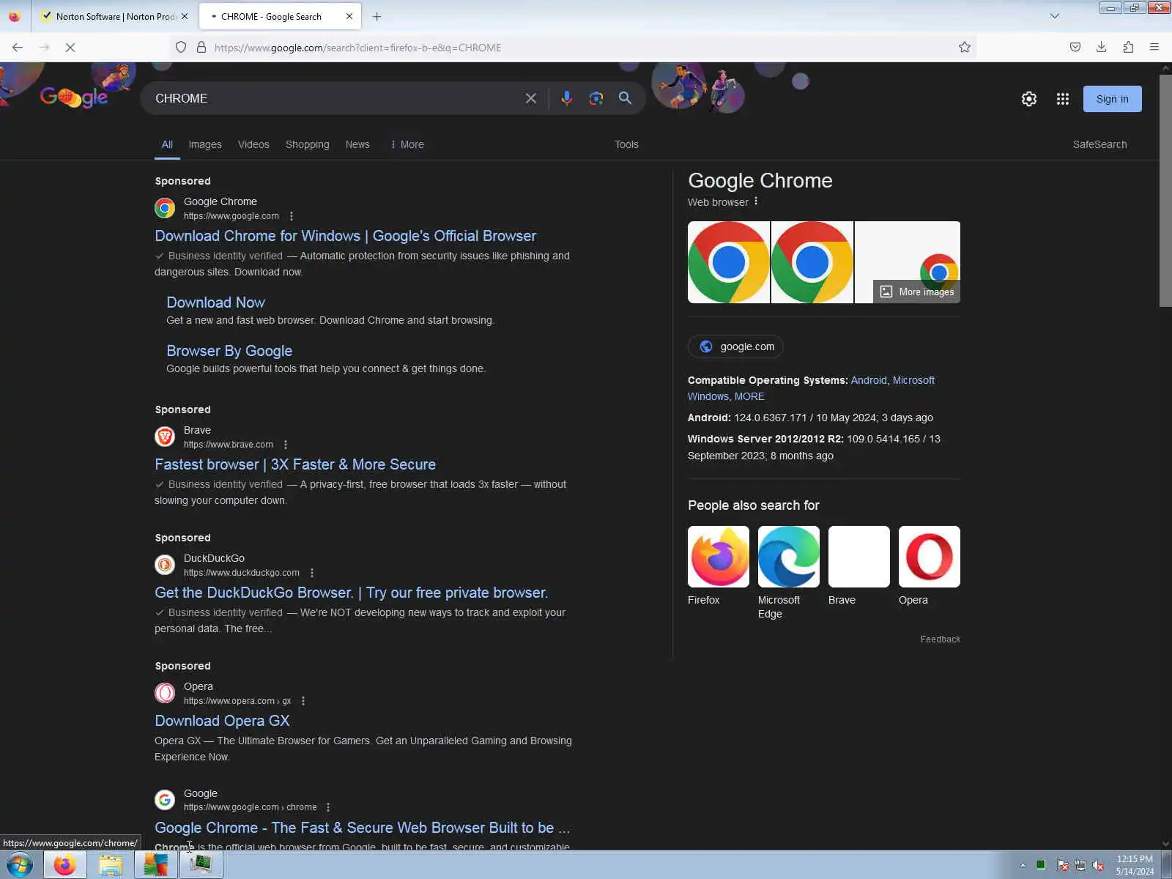Click the Android operating system link
1172x879 pixels.
[869, 380]
